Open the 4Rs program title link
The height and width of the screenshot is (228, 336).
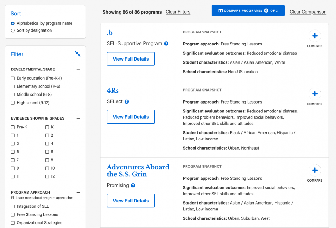113,91
